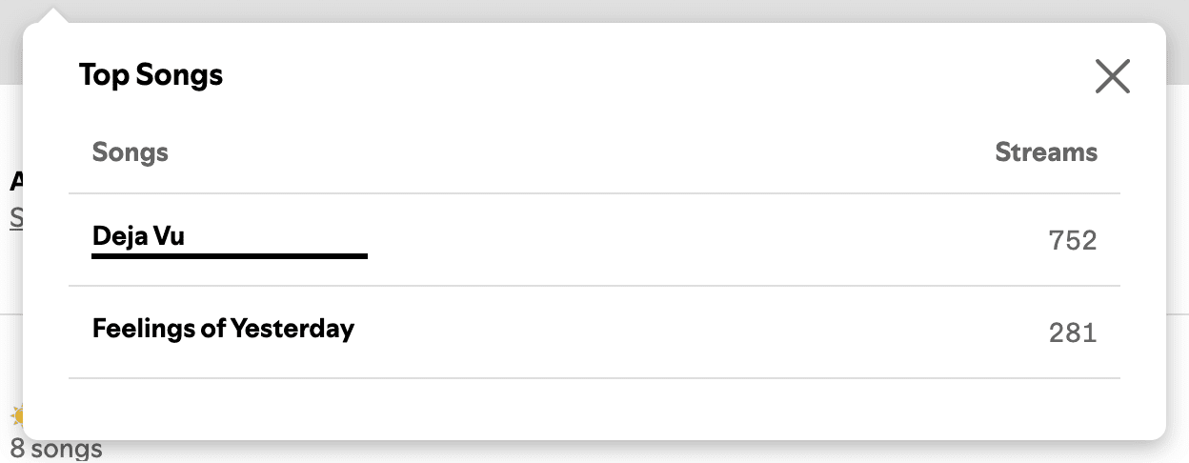This screenshot has height=463, width=1189.
Task: Open the Deja Vu song link
Action: coord(138,235)
